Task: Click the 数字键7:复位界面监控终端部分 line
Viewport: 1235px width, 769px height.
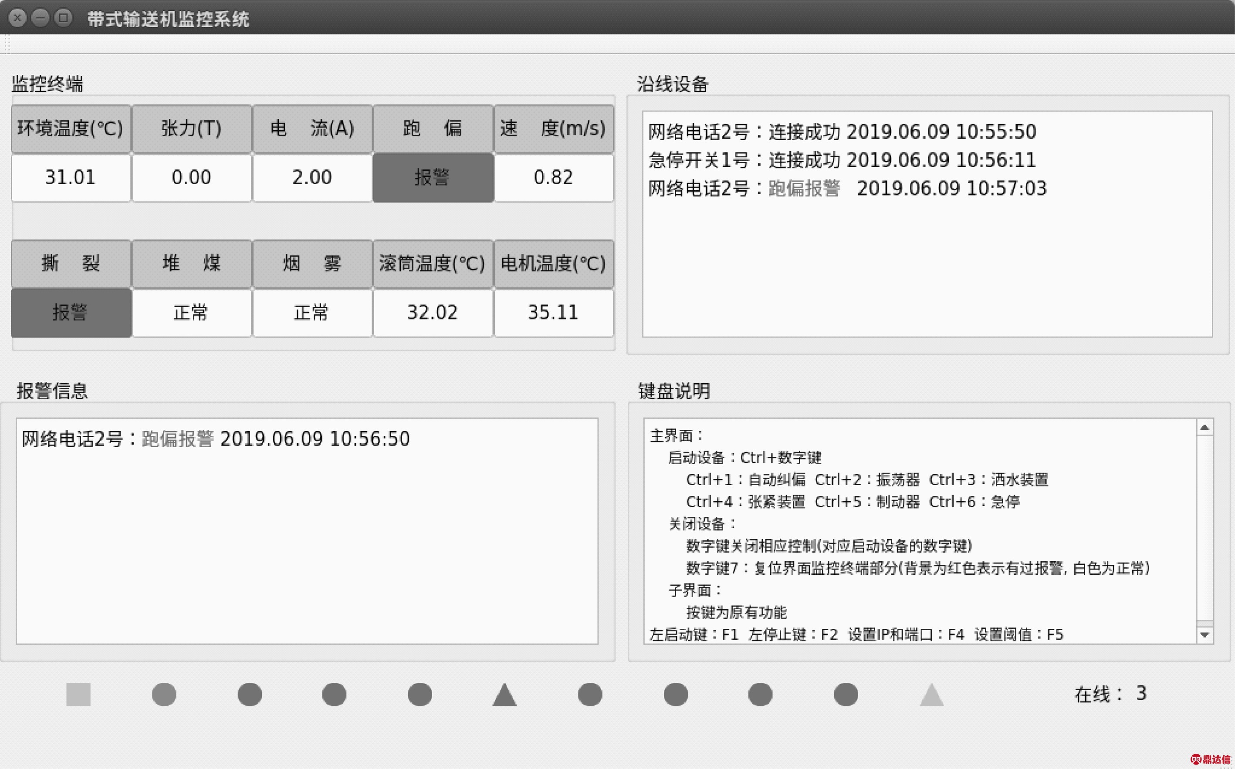Action: (x=918, y=568)
